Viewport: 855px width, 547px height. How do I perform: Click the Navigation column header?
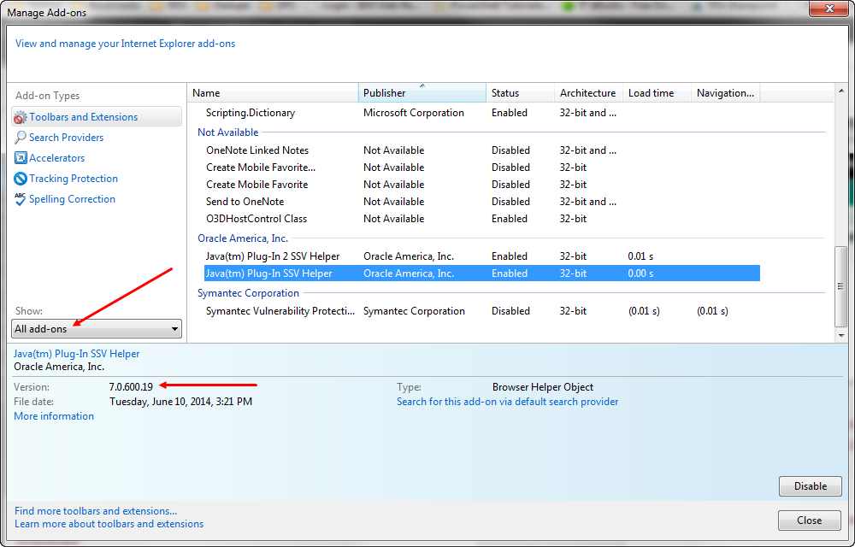tap(725, 93)
